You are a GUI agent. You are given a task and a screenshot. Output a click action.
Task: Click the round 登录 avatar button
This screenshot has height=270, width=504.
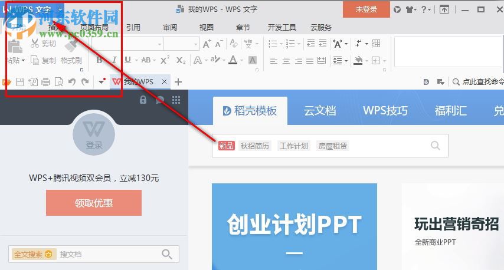click(x=94, y=134)
